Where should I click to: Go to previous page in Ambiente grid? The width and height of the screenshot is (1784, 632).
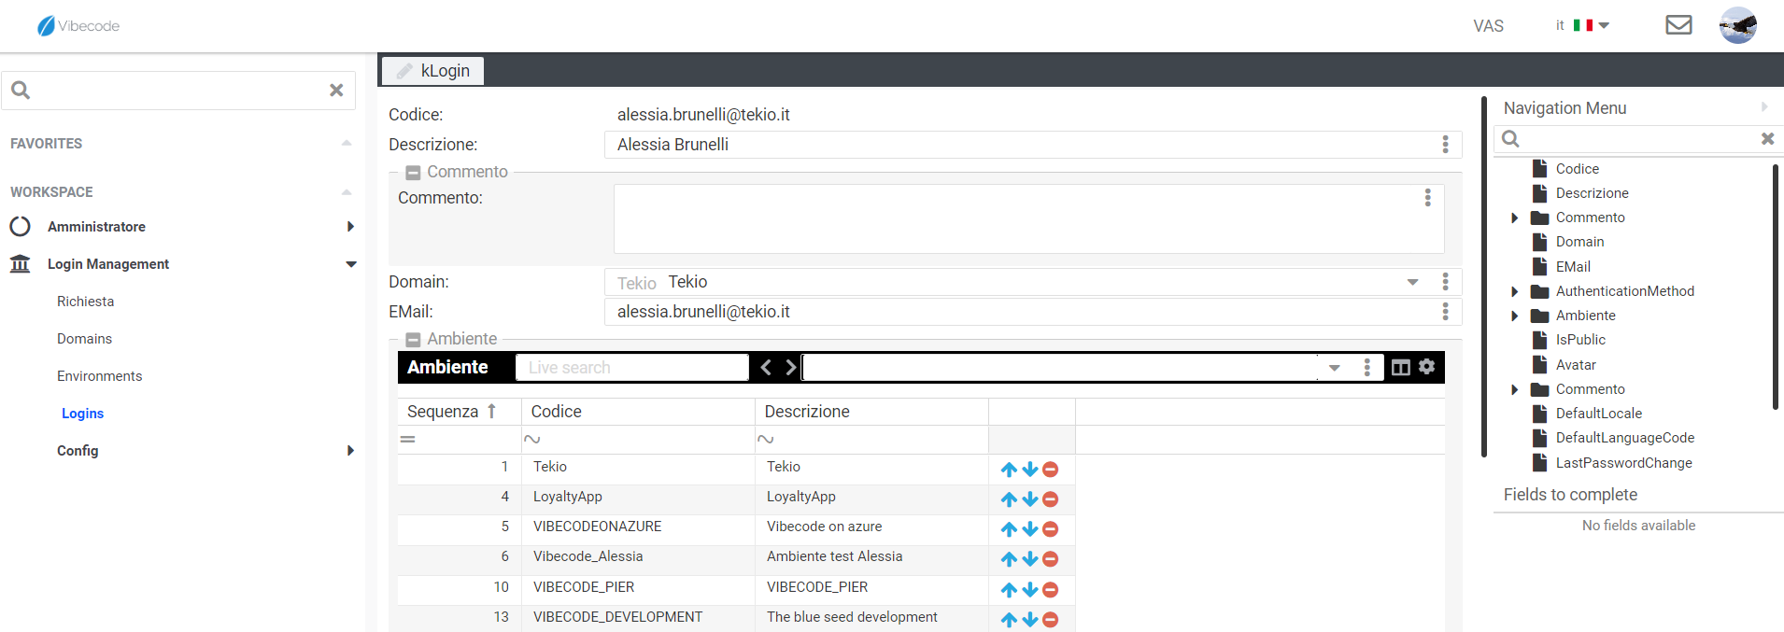(766, 367)
